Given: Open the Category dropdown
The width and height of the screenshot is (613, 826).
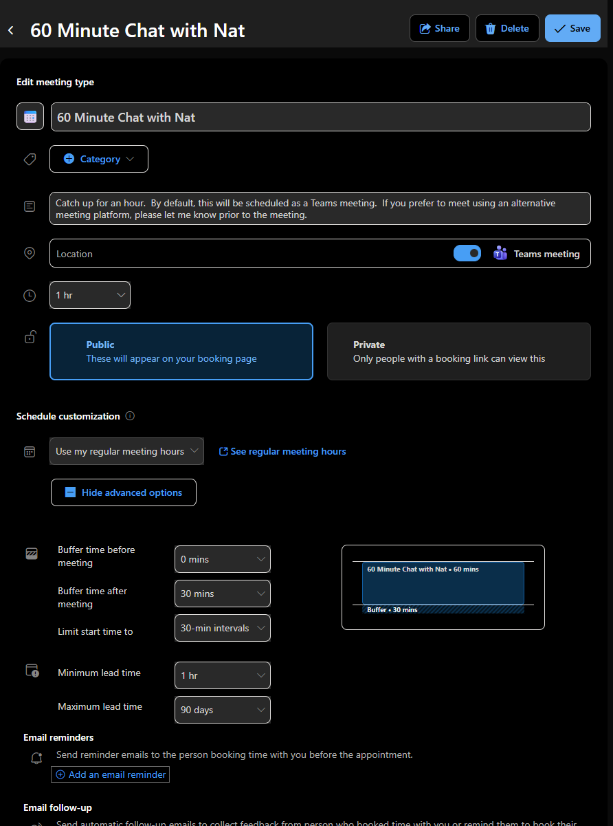Looking at the screenshot, I should pos(99,159).
